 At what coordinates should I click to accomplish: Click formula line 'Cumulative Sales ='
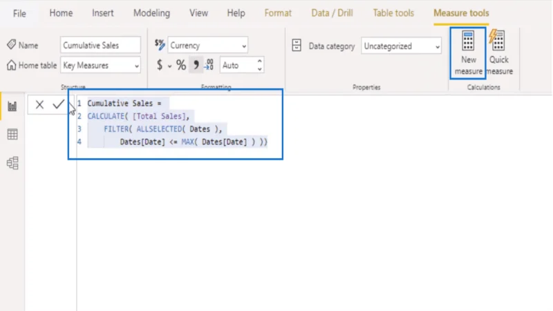pyautogui.click(x=124, y=103)
